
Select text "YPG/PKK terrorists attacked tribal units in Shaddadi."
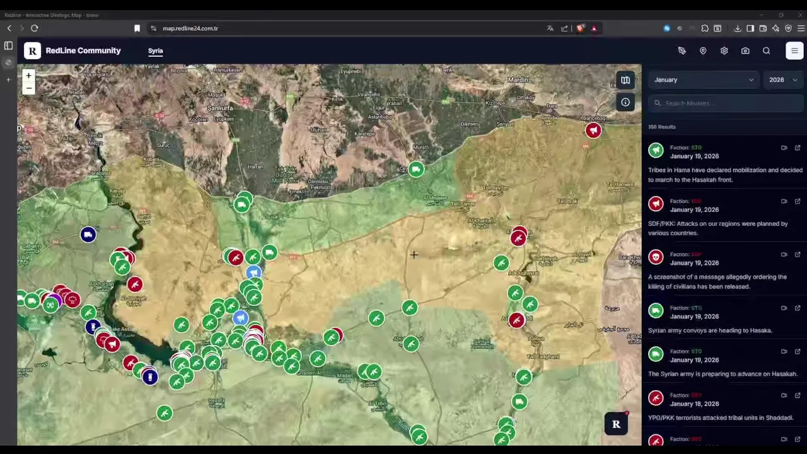tap(721, 417)
